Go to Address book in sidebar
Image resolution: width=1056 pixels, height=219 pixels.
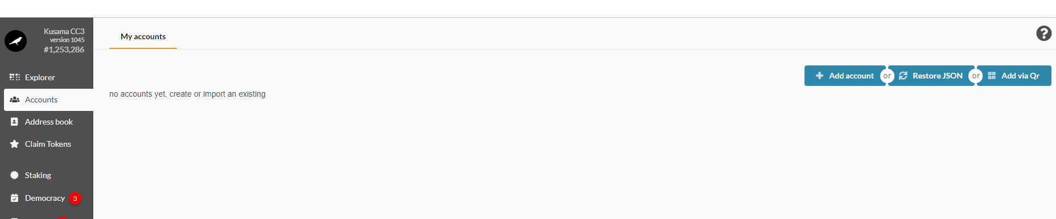(48, 122)
